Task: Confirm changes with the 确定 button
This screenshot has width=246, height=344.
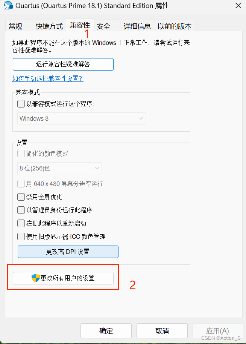Action: click(106, 330)
